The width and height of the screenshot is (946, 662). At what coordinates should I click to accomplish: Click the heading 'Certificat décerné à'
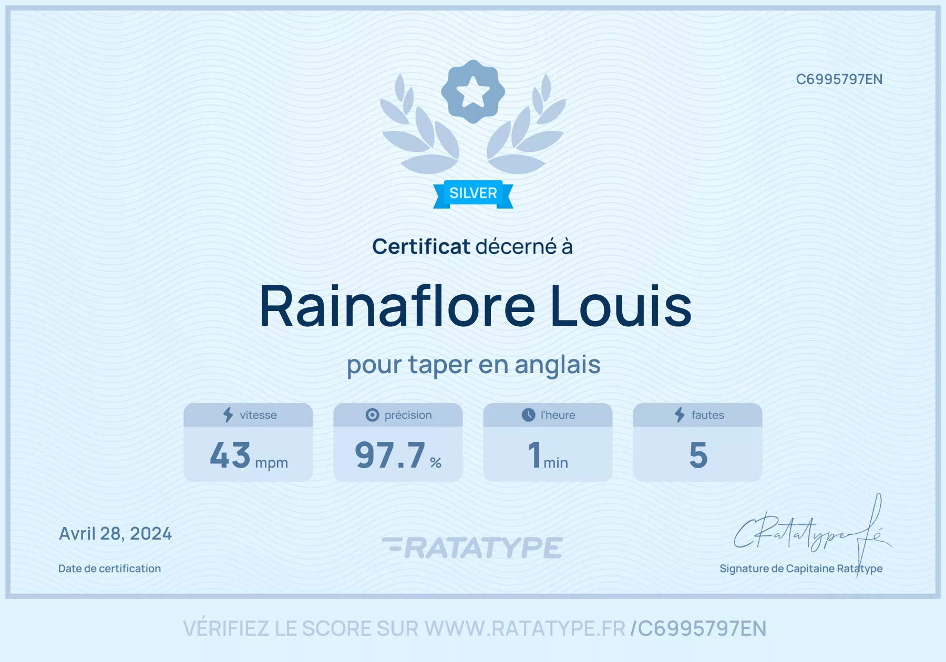point(472,246)
